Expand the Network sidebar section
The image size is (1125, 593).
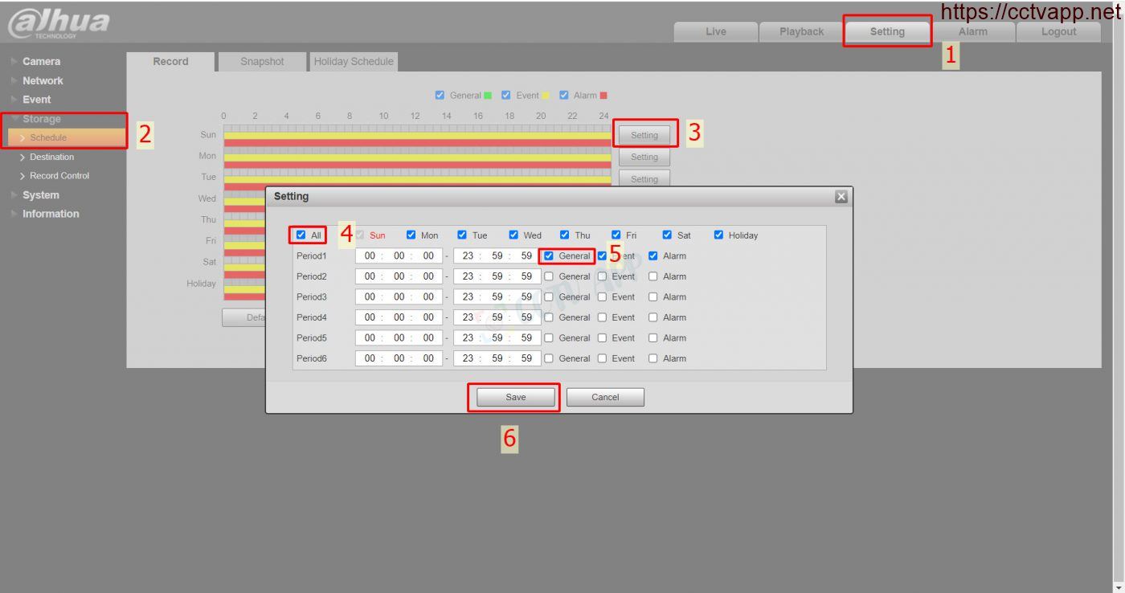tap(43, 81)
